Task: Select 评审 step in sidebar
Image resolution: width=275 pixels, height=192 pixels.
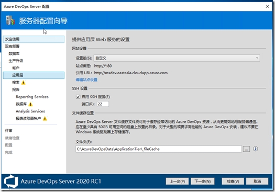Action: point(8,131)
